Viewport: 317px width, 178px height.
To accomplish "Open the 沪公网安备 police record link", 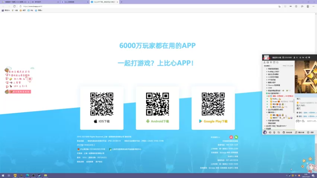I will [x=91, y=149].
